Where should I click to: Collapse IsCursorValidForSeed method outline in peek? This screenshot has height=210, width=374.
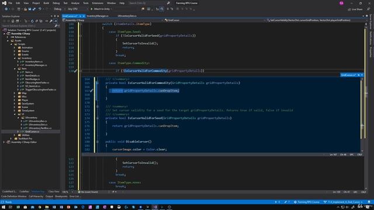click(x=98, y=118)
